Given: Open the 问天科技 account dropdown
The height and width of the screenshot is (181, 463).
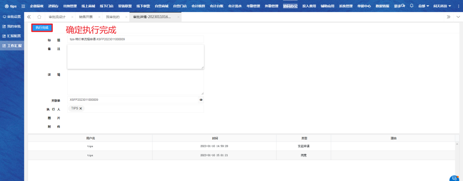Looking at the screenshot, I should tap(442, 6).
